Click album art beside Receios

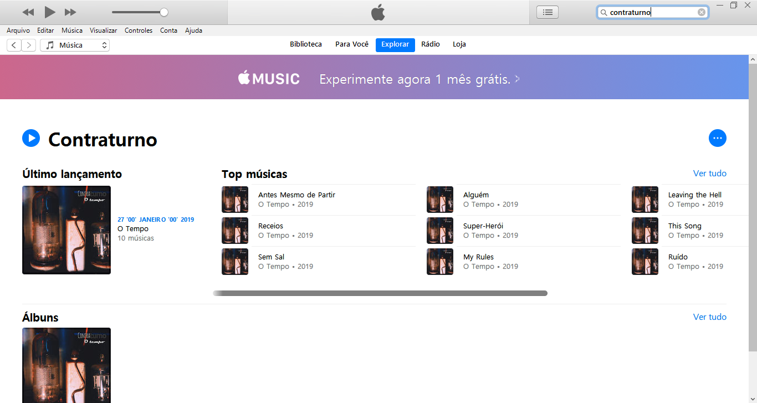click(235, 231)
